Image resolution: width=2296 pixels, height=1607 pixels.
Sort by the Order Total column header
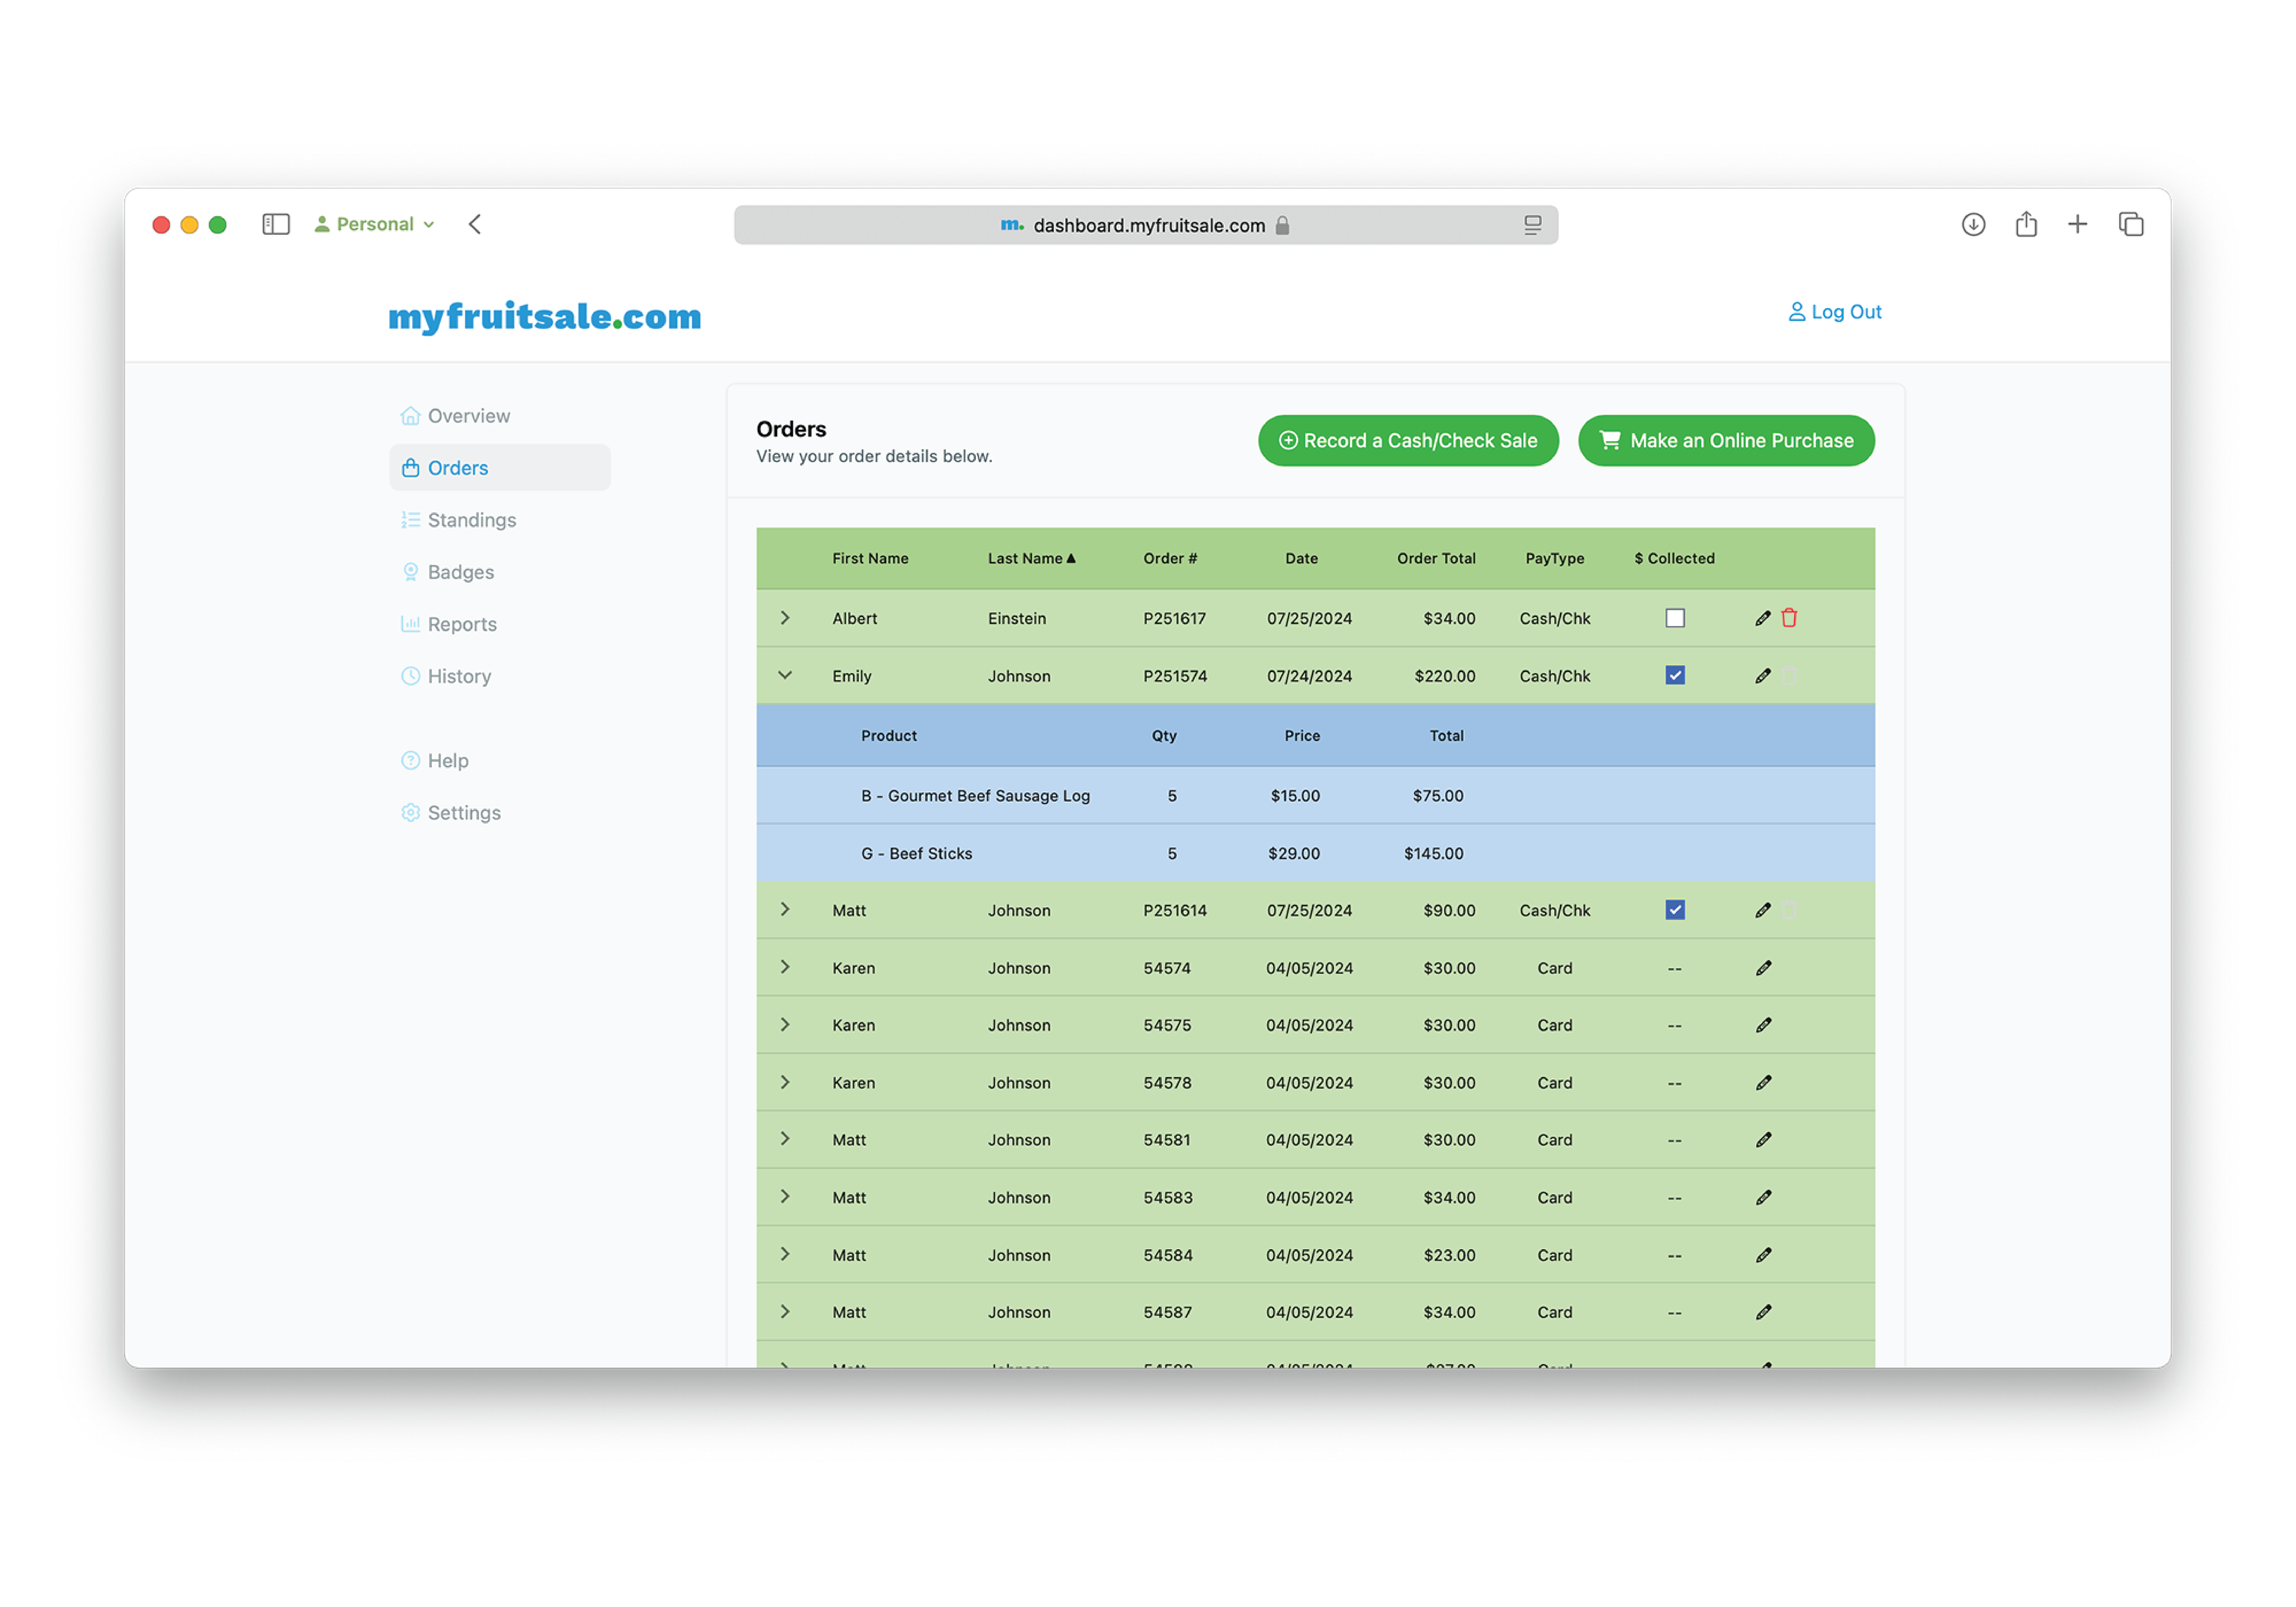coord(1436,558)
